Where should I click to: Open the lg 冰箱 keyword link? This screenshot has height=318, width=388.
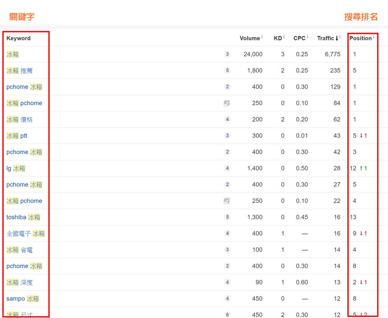(16, 168)
